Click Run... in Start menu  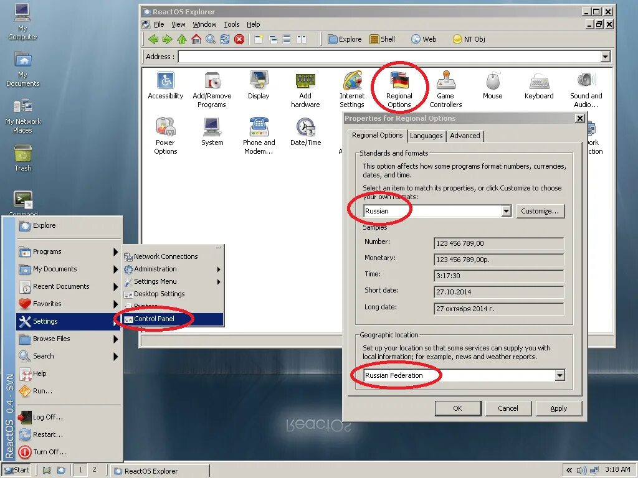click(69, 391)
